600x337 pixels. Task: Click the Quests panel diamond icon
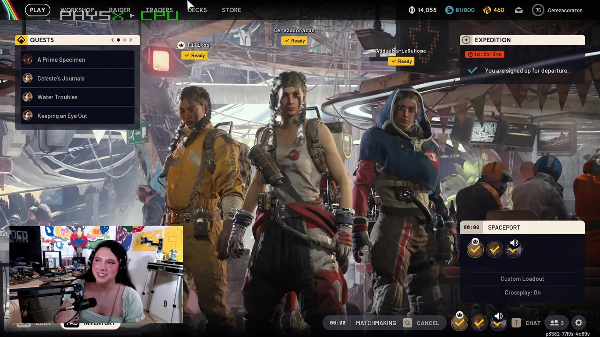pos(21,40)
